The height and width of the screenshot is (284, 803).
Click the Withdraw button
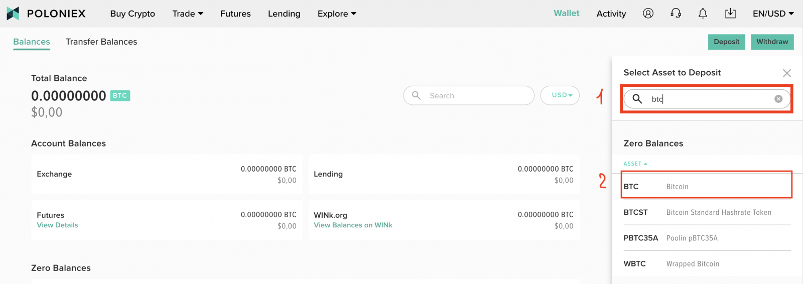(x=772, y=42)
